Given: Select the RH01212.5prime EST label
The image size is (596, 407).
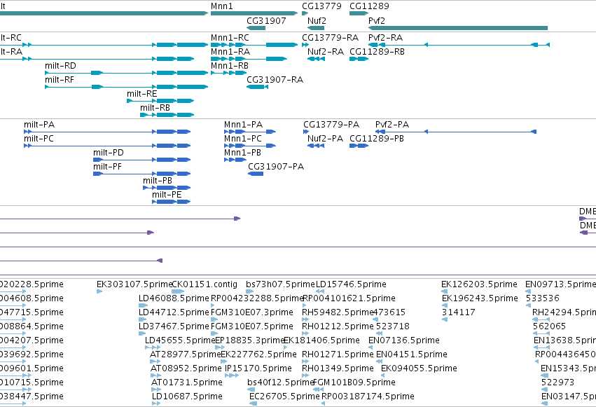Looking at the screenshot, I should (x=338, y=326).
